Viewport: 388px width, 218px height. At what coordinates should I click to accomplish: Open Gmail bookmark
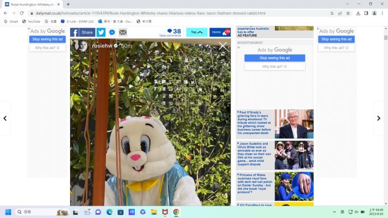[11, 22]
